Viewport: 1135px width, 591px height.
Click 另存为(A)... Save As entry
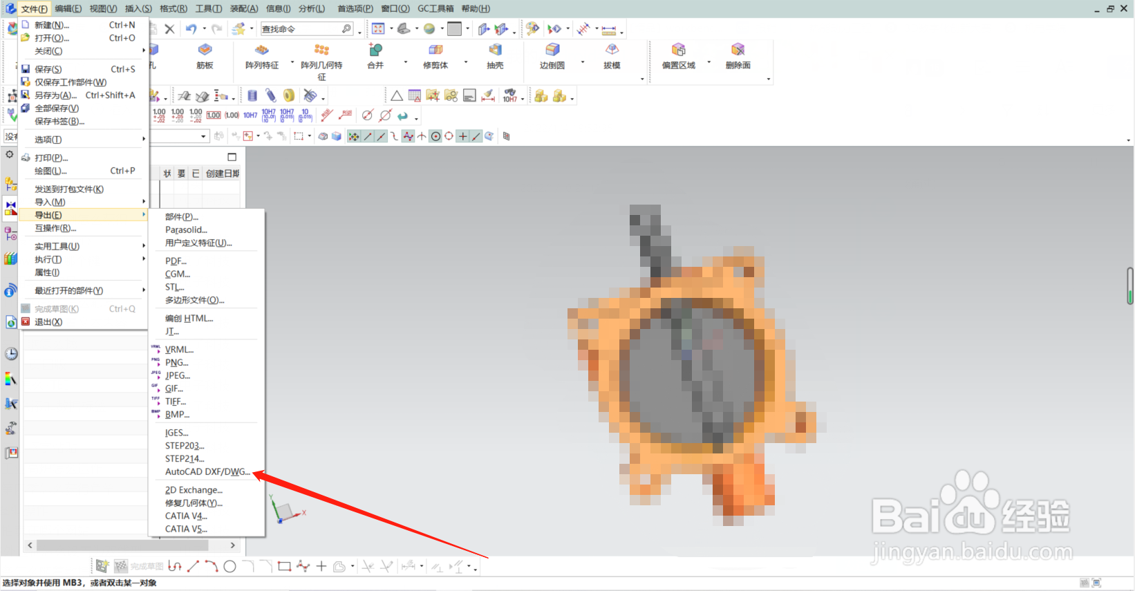tap(84, 95)
